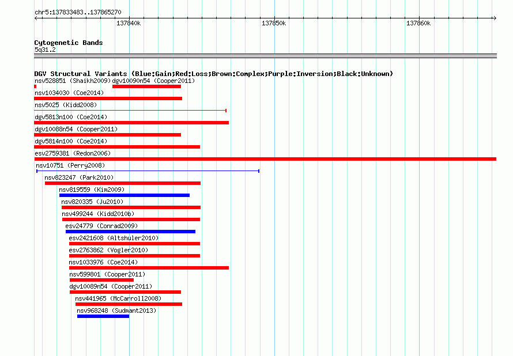Open nsv499244 (Kidd2010b) entry

[x=98, y=214]
